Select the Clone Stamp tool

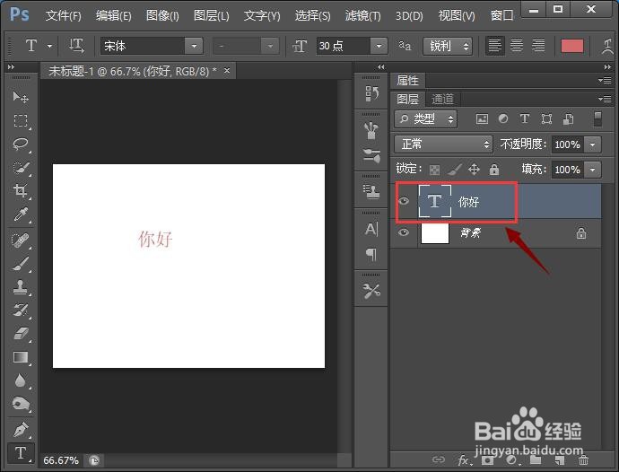21,287
